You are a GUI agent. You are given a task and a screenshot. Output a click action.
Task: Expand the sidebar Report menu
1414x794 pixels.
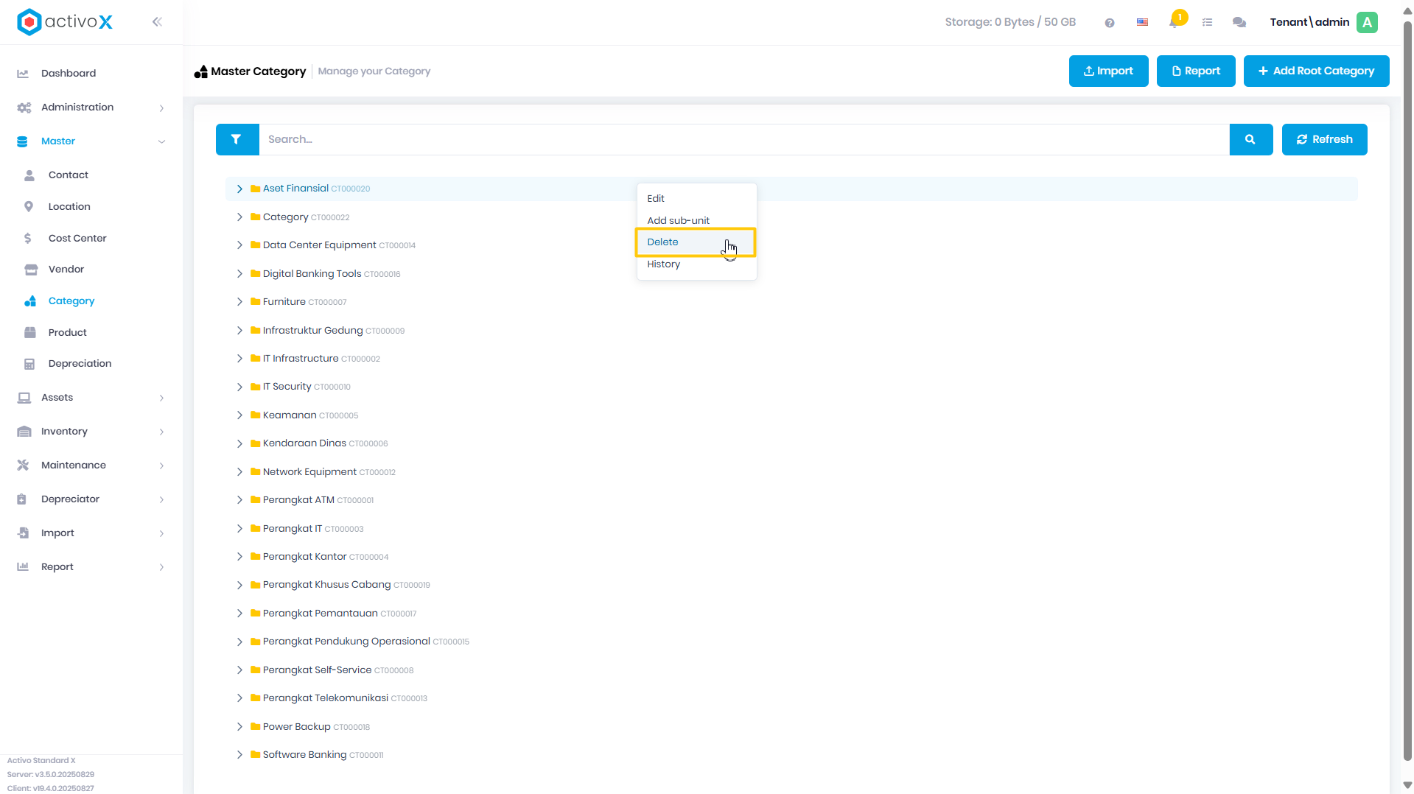coord(91,567)
